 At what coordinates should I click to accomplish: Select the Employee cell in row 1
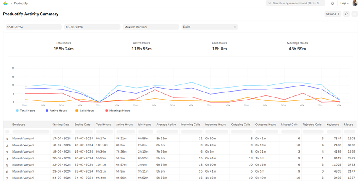[31, 139]
